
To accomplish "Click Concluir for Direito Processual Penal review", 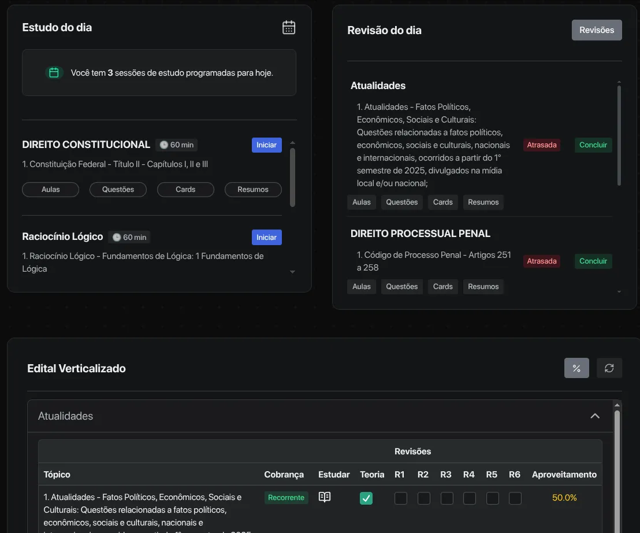I will [593, 261].
